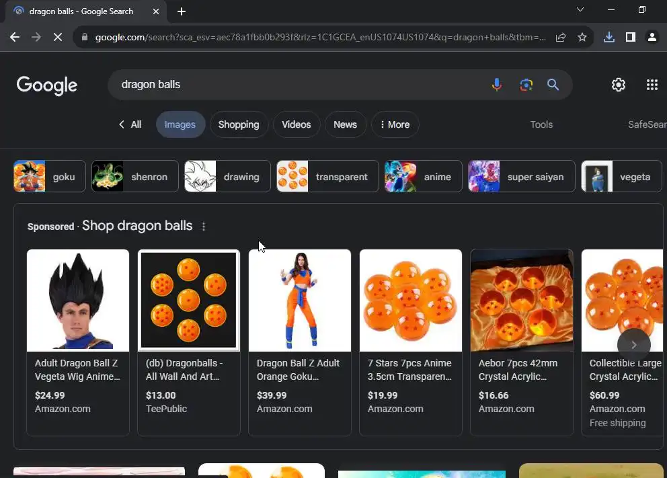Open Adult Dragon Ball Z Vegeta Wig link
Screen dimensions: 667x478
click(x=77, y=370)
